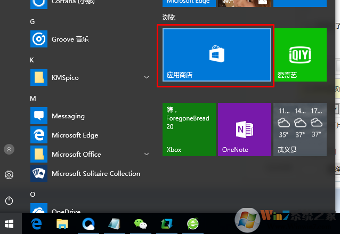Screen dimensions: 340x234
Task: Expand the KMSpico folder chevron
Action: pyautogui.click(x=147, y=78)
